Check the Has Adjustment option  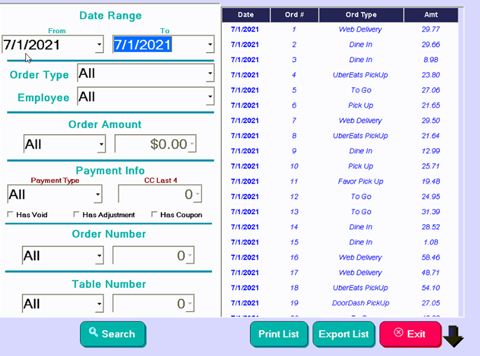[x=77, y=214]
